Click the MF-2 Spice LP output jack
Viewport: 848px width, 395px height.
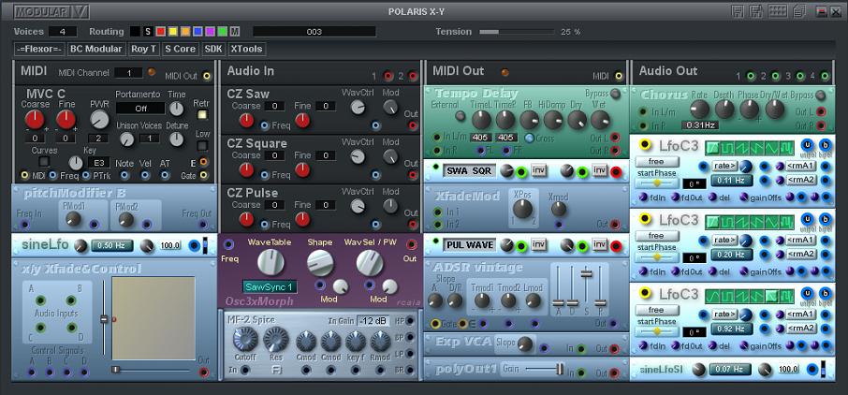click(410, 354)
